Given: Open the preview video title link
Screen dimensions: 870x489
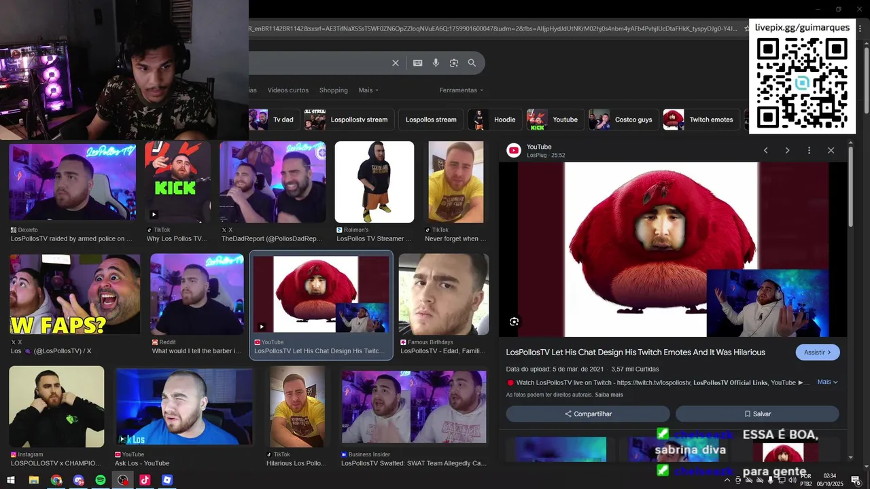Looking at the screenshot, I should 636,352.
